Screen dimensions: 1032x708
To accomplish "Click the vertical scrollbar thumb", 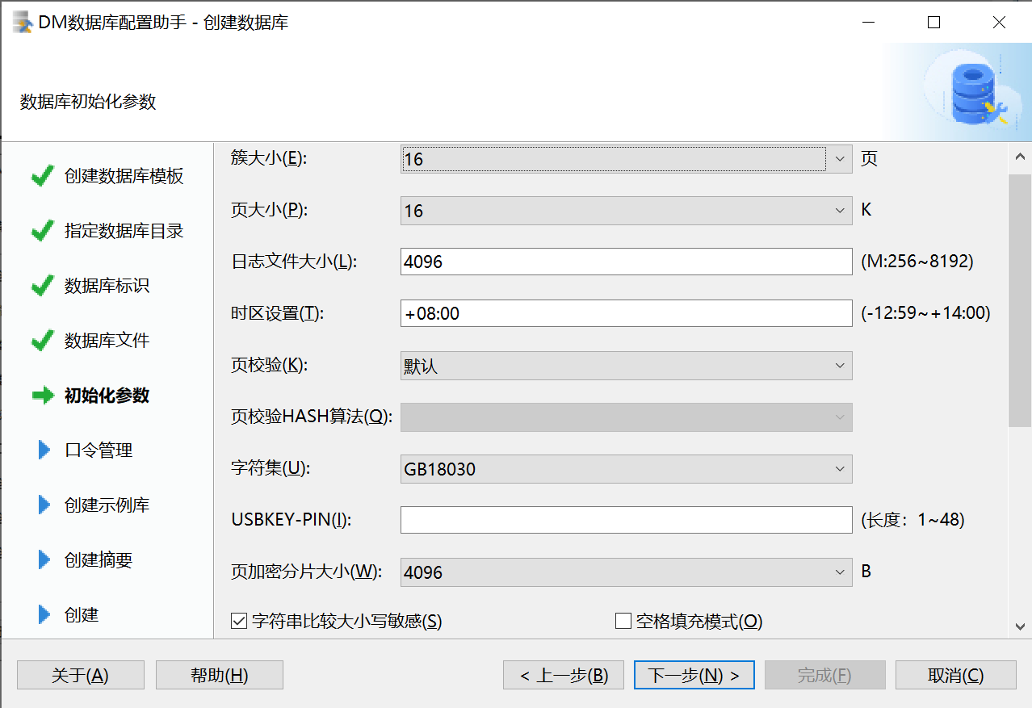I will [x=1020, y=300].
